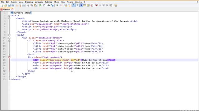Click the Stop Recording macro icon
This screenshot has height=111, width=199.
100,6
